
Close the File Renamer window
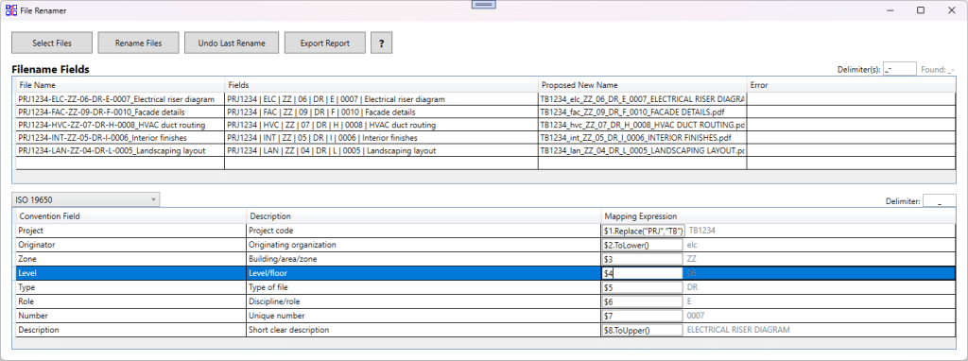tap(951, 10)
